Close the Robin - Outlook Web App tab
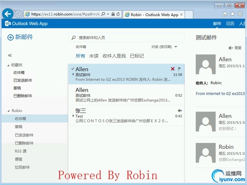The width and height of the screenshot is (247, 185). (x=181, y=15)
